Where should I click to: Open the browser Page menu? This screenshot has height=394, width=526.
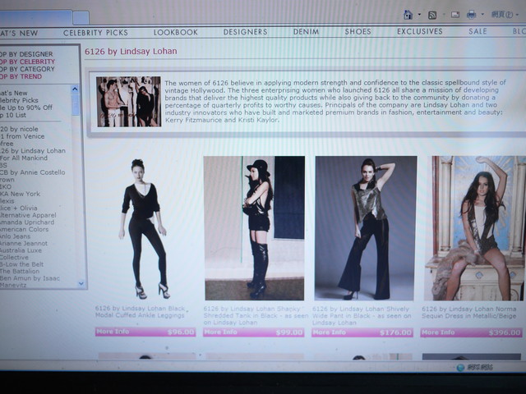505,15
